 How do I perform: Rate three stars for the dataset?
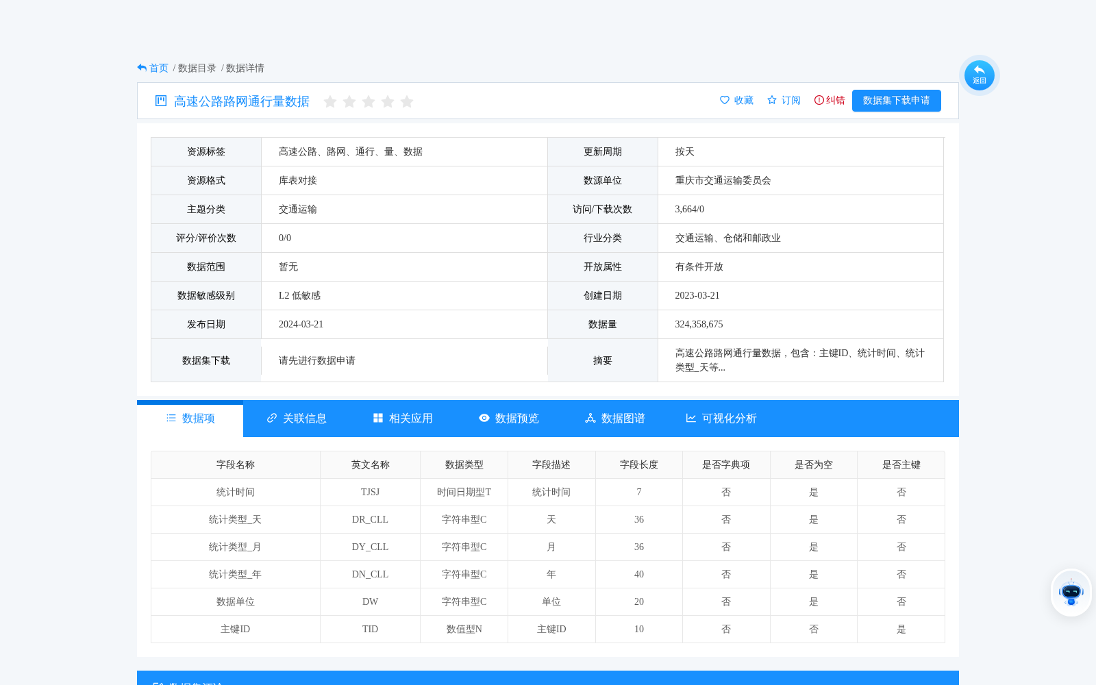[x=369, y=101]
